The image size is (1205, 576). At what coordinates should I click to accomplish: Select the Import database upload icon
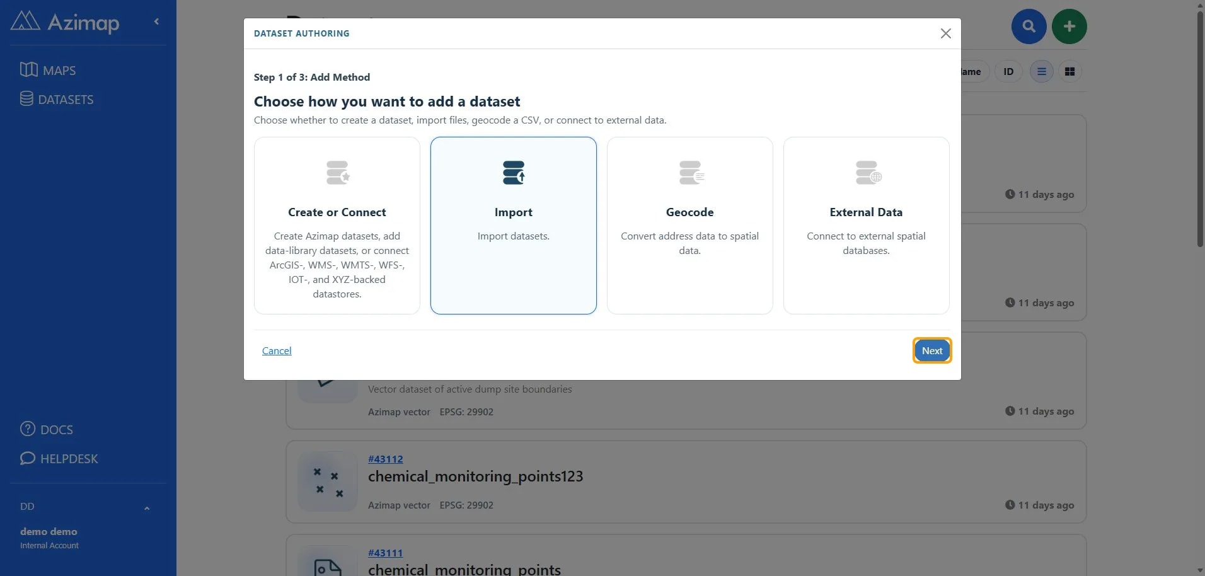[x=514, y=173]
